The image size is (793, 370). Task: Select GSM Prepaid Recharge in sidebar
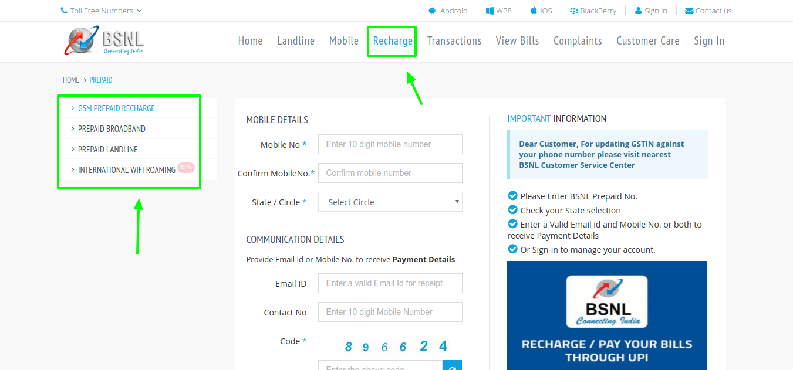point(116,108)
